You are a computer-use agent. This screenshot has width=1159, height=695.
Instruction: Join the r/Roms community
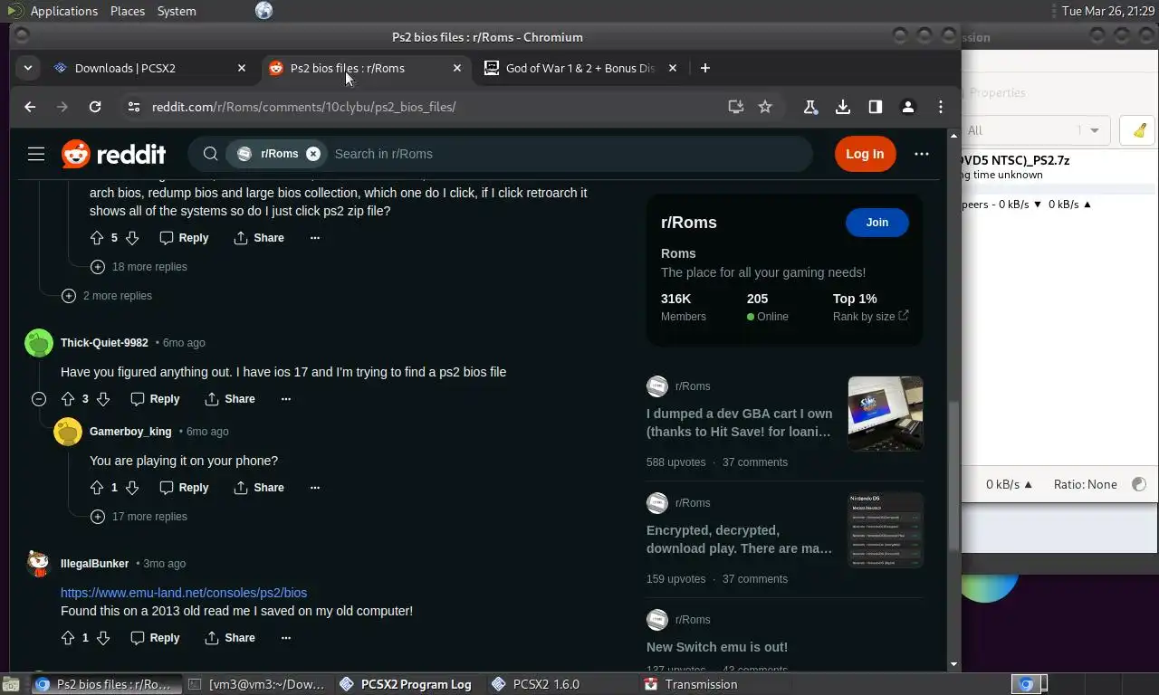pos(877,223)
